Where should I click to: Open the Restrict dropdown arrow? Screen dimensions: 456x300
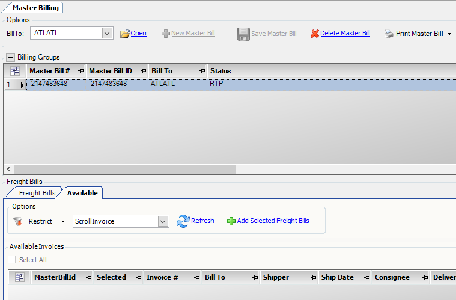pyautogui.click(x=62, y=221)
